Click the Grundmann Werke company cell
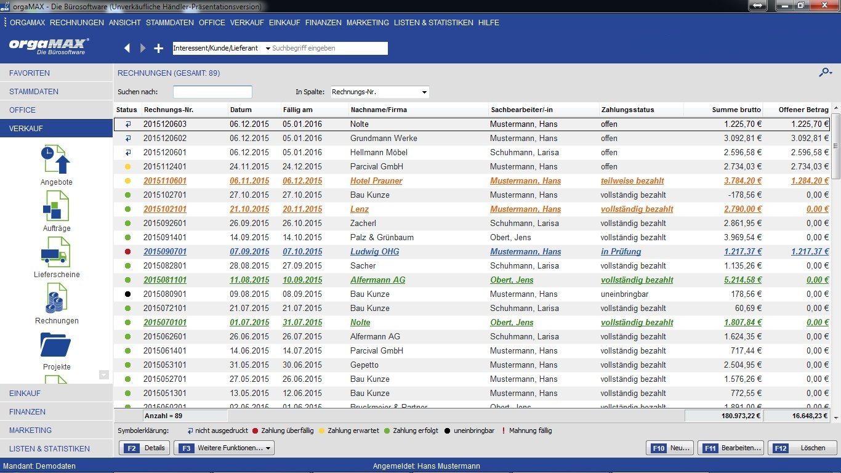Image resolution: width=841 pixels, height=473 pixels. (x=384, y=138)
